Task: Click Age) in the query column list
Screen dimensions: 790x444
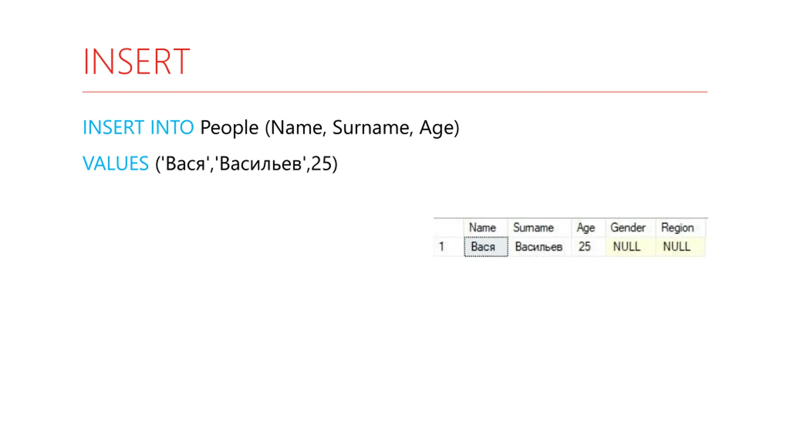Action: [x=439, y=128]
